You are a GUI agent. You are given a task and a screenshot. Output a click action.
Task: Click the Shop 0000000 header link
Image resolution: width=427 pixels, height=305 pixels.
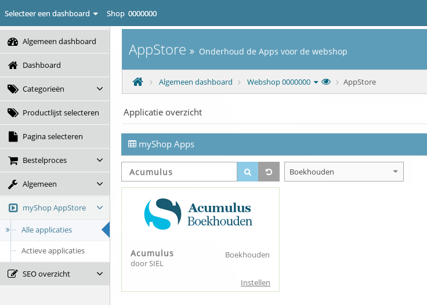pyautogui.click(x=132, y=13)
